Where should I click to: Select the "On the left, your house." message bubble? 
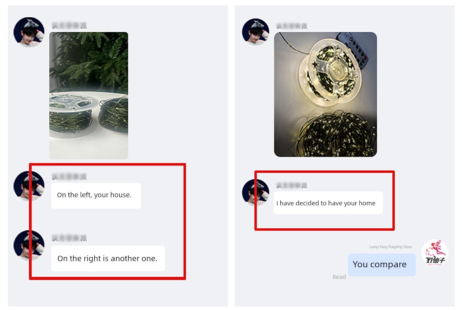pyautogui.click(x=96, y=195)
